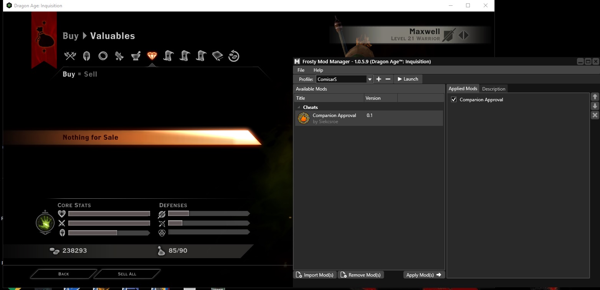Click the Sell All button
The width and height of the screenshot is (600, 290).
(x=127, y=274)
